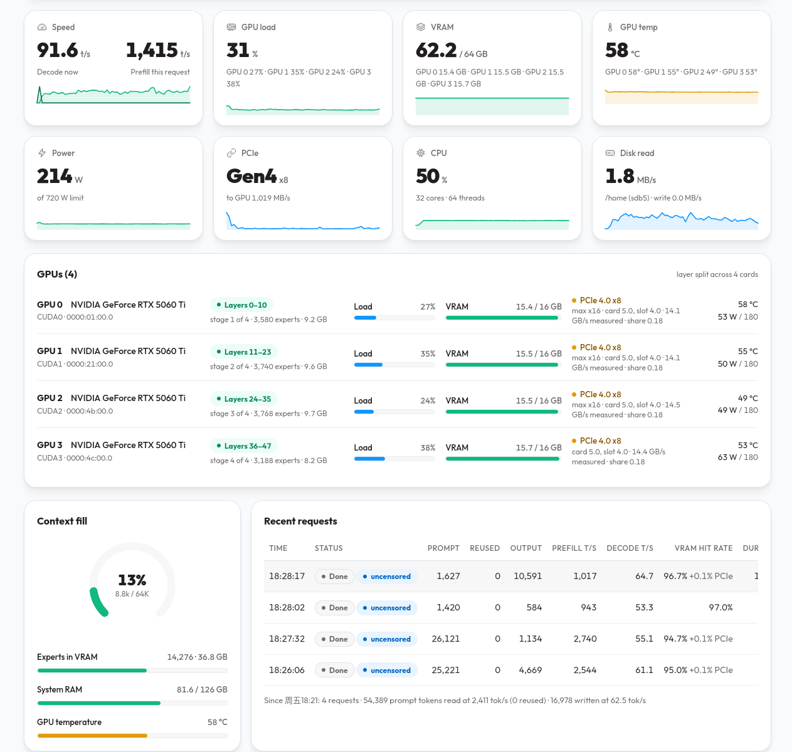Click the uncensored tag on the 18:28:02 request
Image resolution: width=792 pixels, height=752 pixels.
tap(387, 608)
